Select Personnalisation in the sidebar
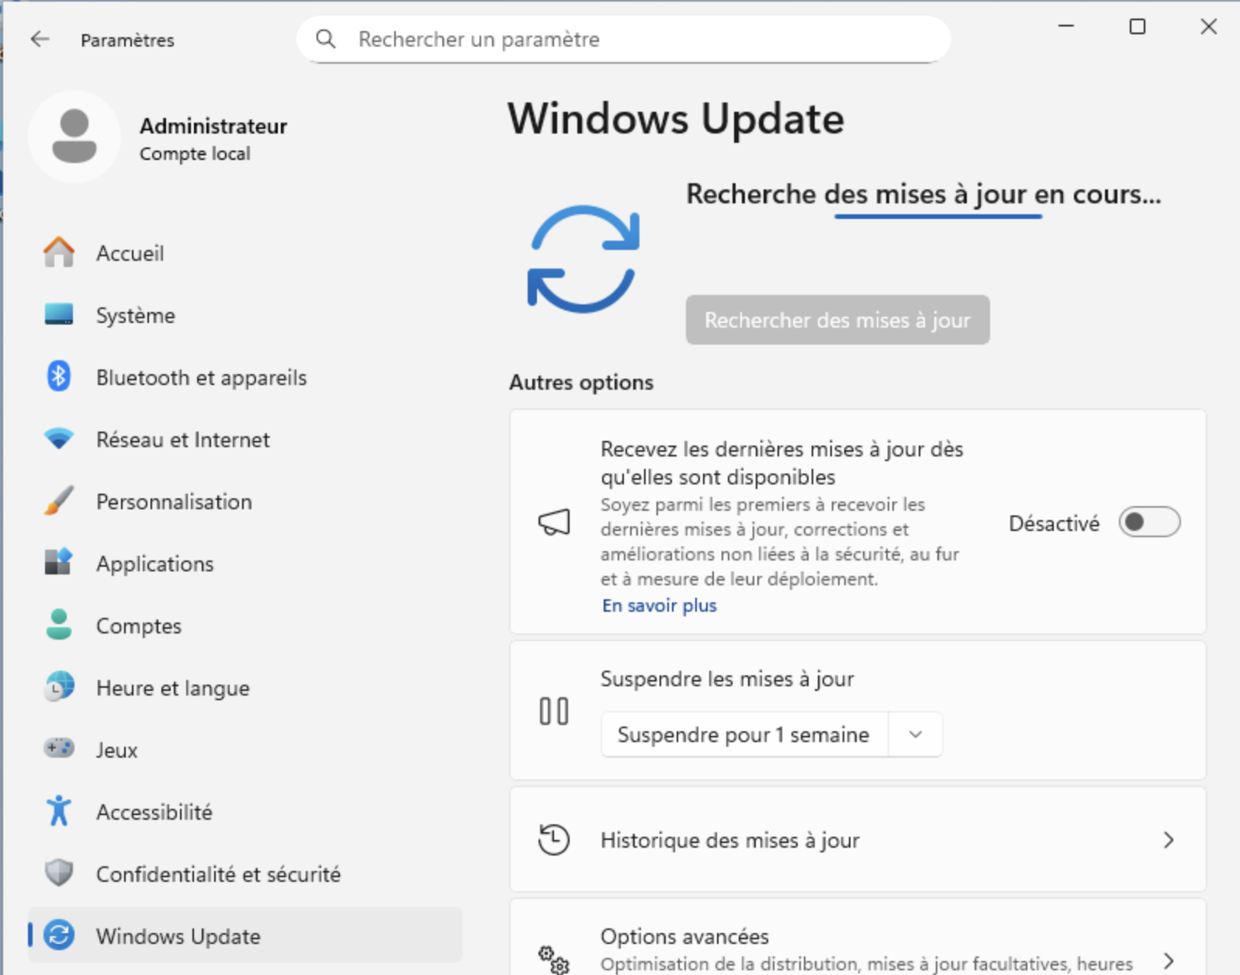Image resolution: width=1240 pixels, height=975 pixels. 244,501
